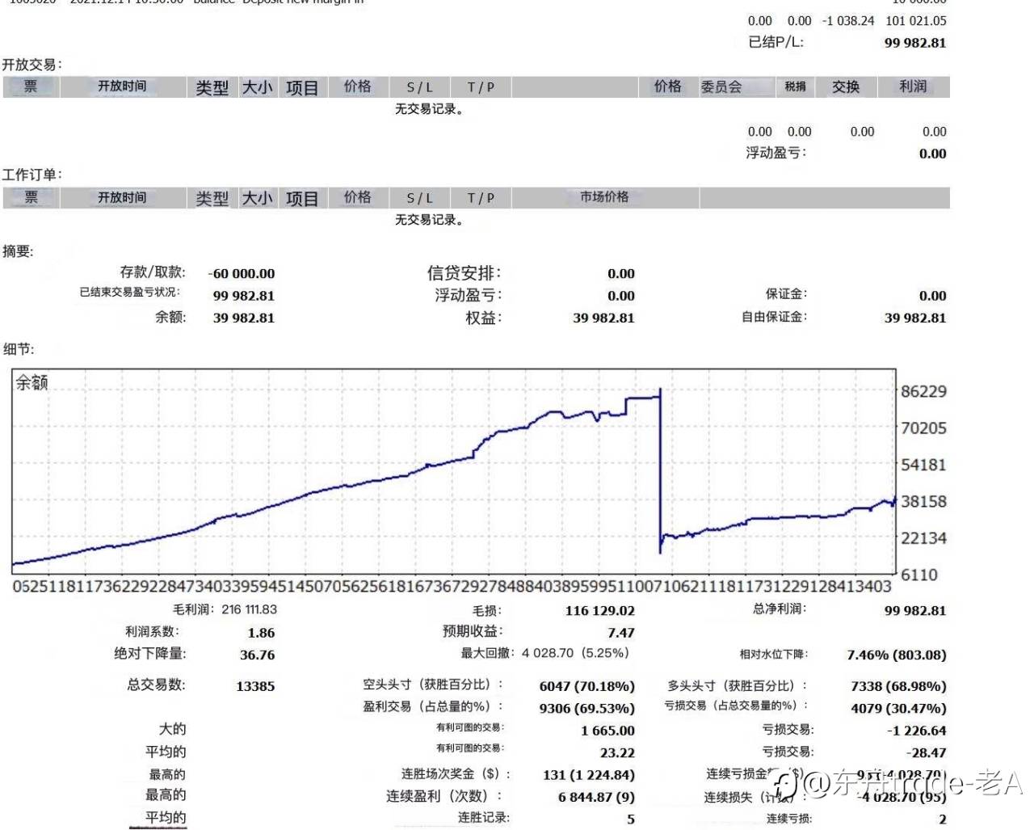The width and height of the screenshot is (1034, 830).
Task: Click the 131 (1 224.84) consecutive wins value
Action: 589,775
